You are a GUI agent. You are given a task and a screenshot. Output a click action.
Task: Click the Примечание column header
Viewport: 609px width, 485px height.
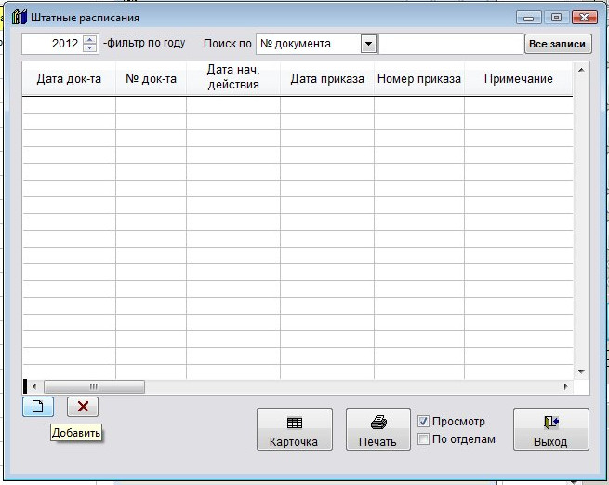[x=519, y=79]
